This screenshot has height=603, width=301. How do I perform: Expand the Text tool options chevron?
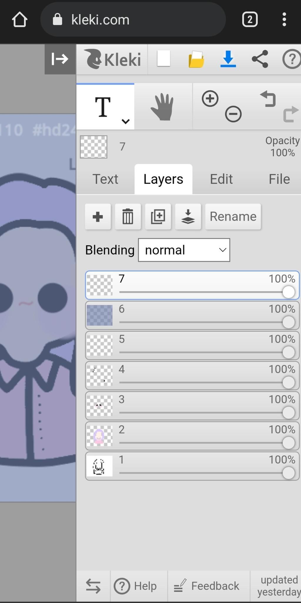(126, 121)
